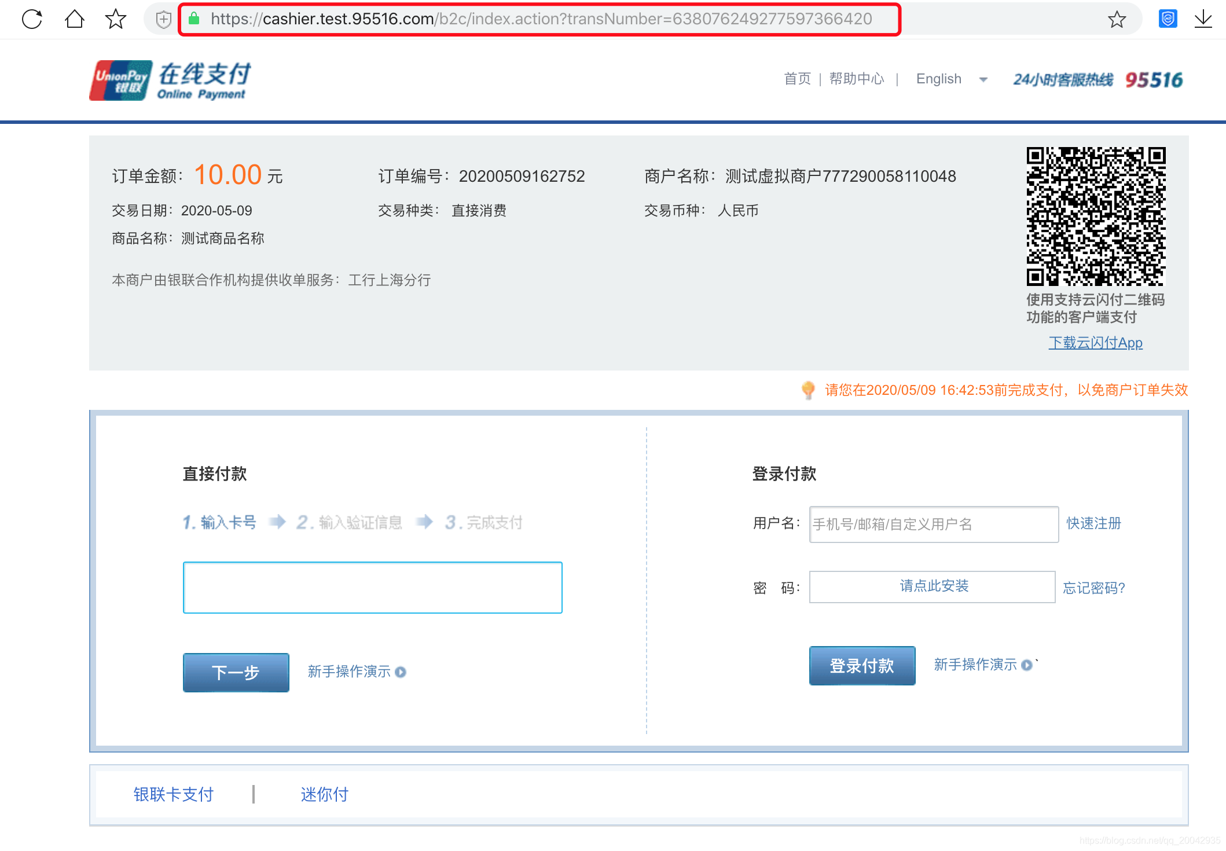Image resolution: width=1226 pixels, height=851 pixels.
Task: Click the bookmark star icon left of address bar
Action: coord(116,19)
